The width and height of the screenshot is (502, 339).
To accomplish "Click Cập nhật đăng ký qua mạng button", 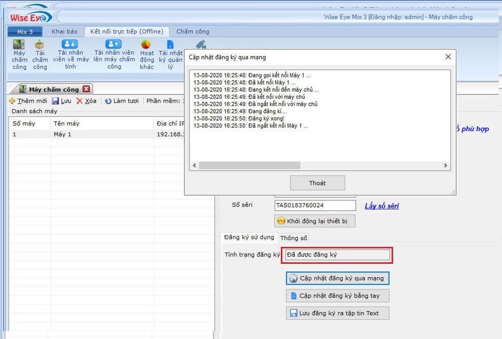I will 337,278.
